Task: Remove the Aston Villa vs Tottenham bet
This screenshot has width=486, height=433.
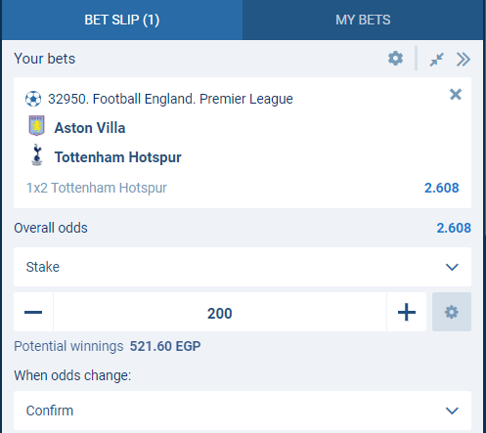Action: pos(456,95)
